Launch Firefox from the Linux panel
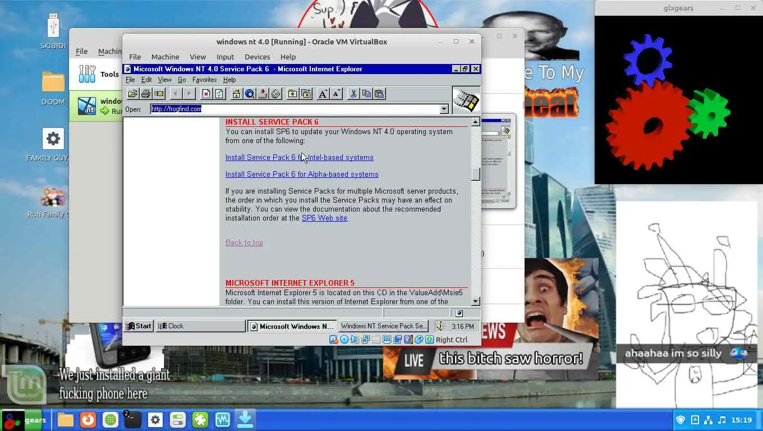Screen dimensions: 763x431 tap(88, 420)
